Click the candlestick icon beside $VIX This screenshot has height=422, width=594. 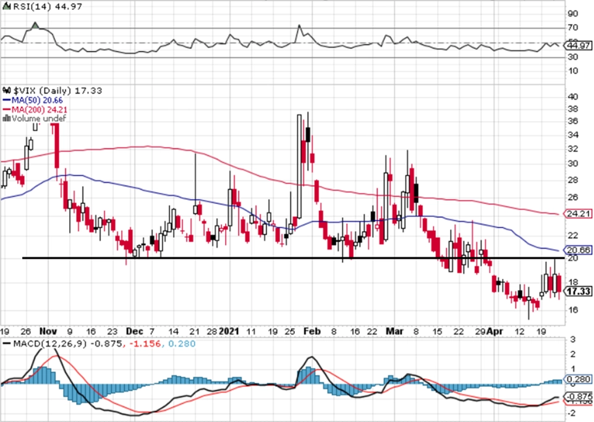click(x=7, y=91)
